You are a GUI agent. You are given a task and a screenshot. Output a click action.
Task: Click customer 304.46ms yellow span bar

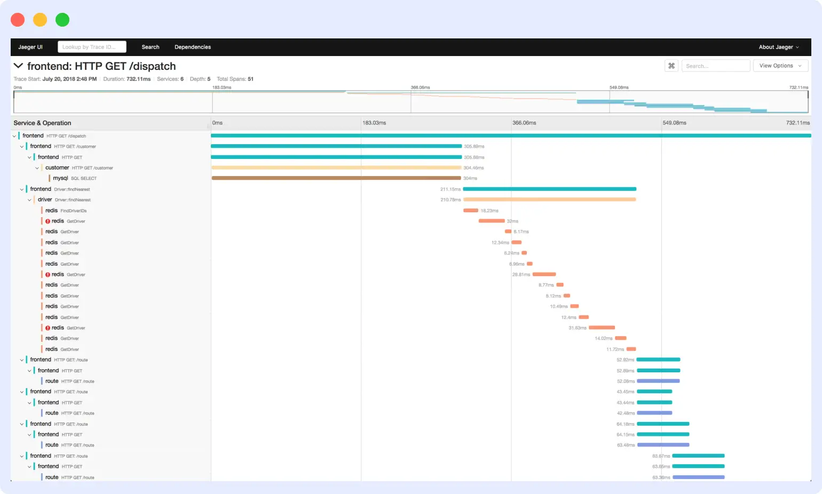tap(336, 168)
